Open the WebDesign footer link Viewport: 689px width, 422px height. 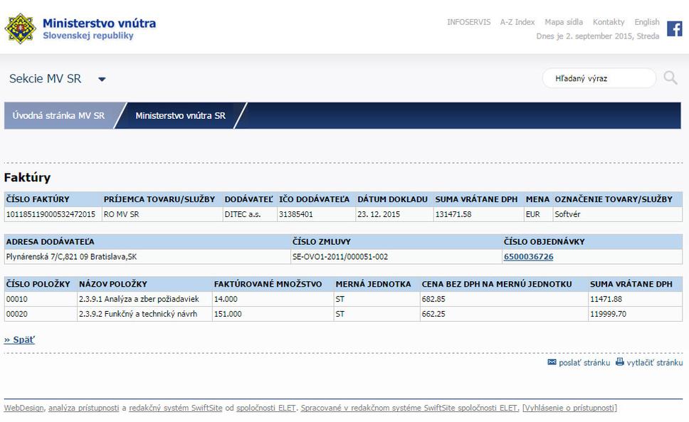pos(24,408)
